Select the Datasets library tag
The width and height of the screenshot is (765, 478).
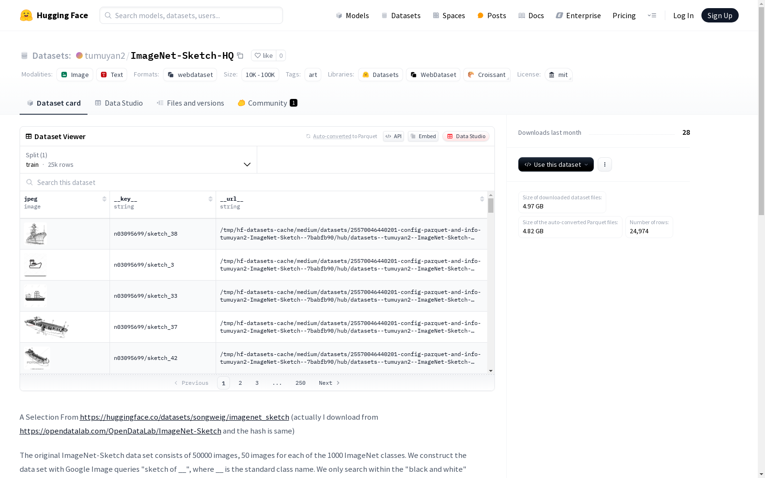click(381, 75)
